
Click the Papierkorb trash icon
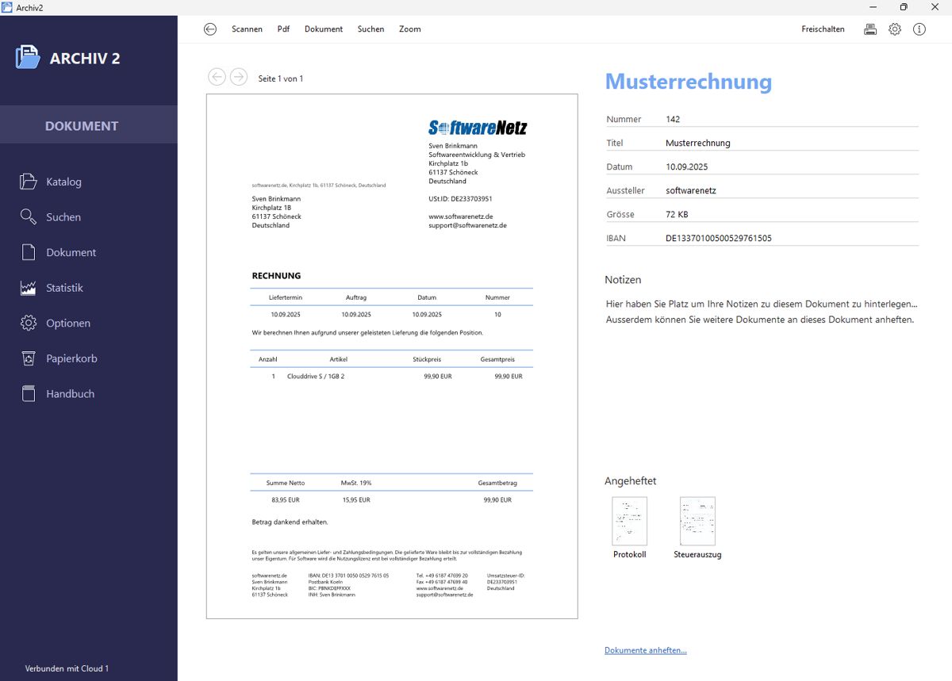click(29, 358)
